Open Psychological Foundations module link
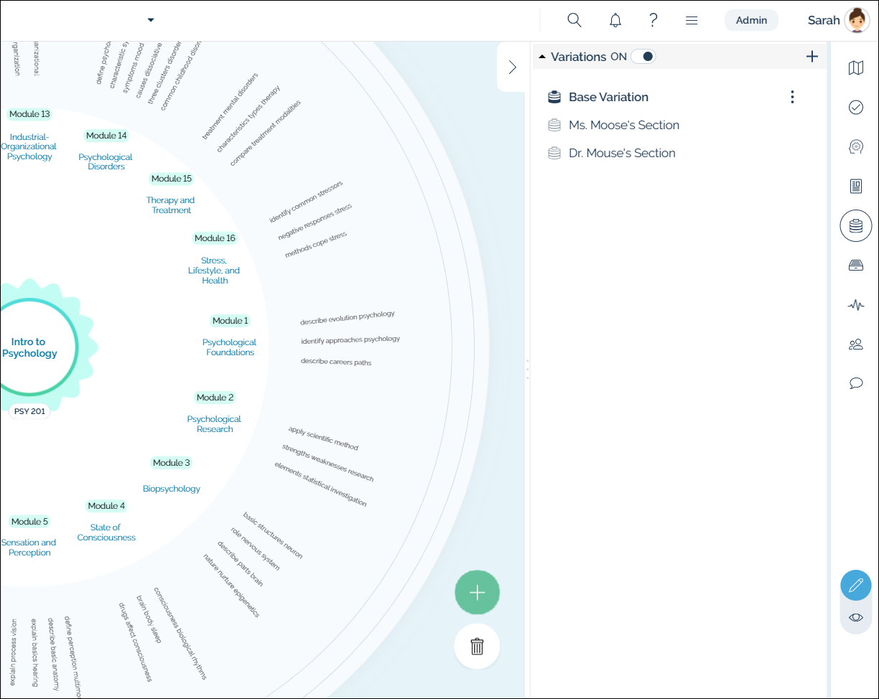 pyautogui.click(x=230, y=347)
